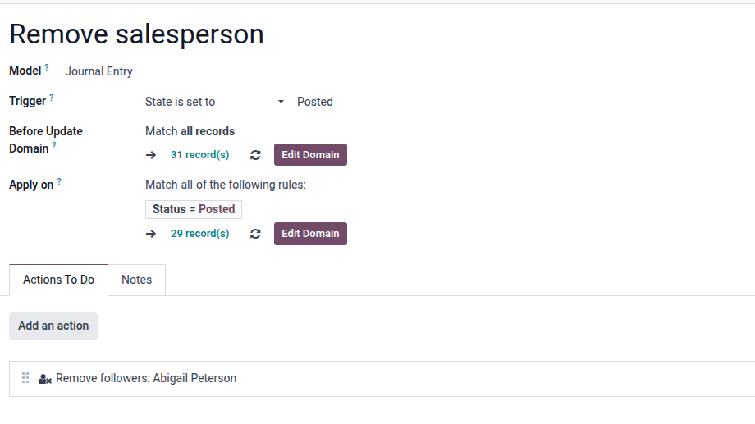This screenshot has width=755, height=424.
Task: Click the Before Update Domain help icon
Action: 54,145
